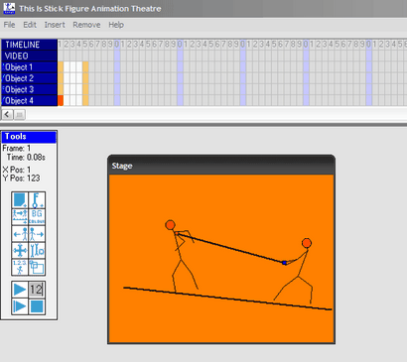
Task: Click the right stick figure's red head
Action: (307, 243)
